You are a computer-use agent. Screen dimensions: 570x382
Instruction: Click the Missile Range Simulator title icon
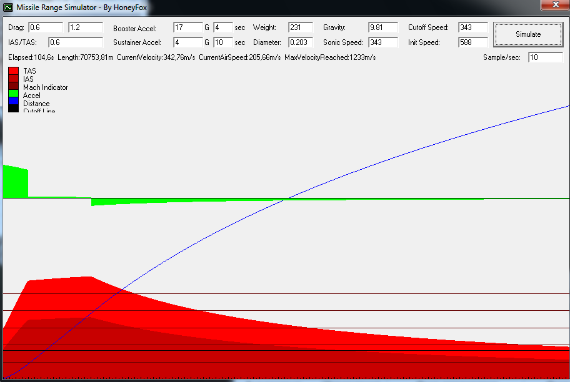(x=8, y=7)
